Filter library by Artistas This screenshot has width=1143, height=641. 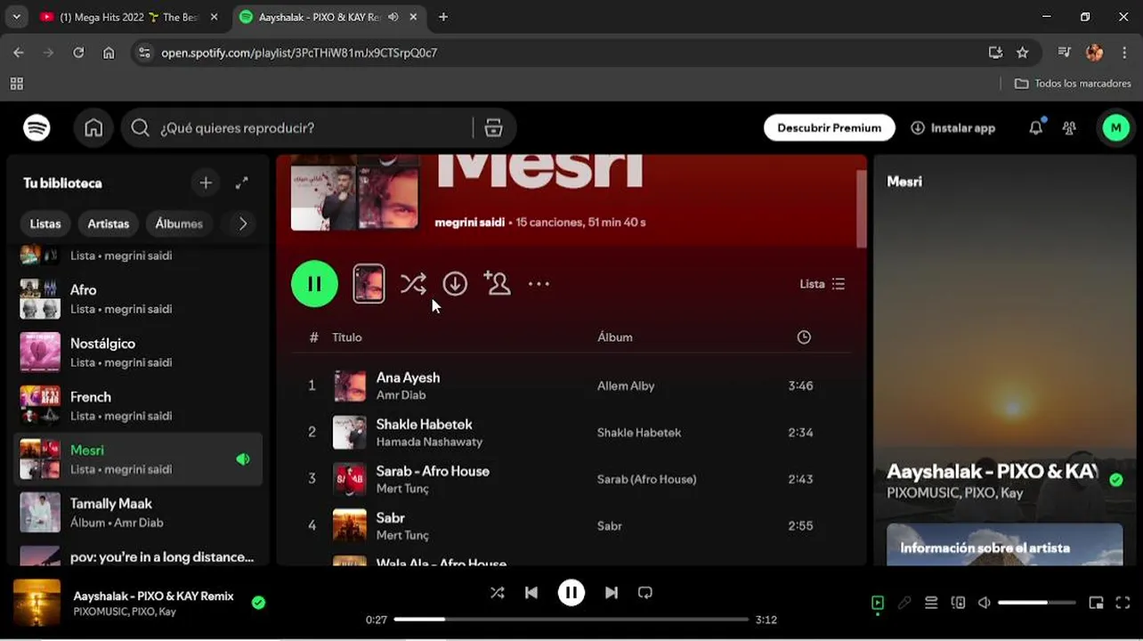click(x=108, y=223)
